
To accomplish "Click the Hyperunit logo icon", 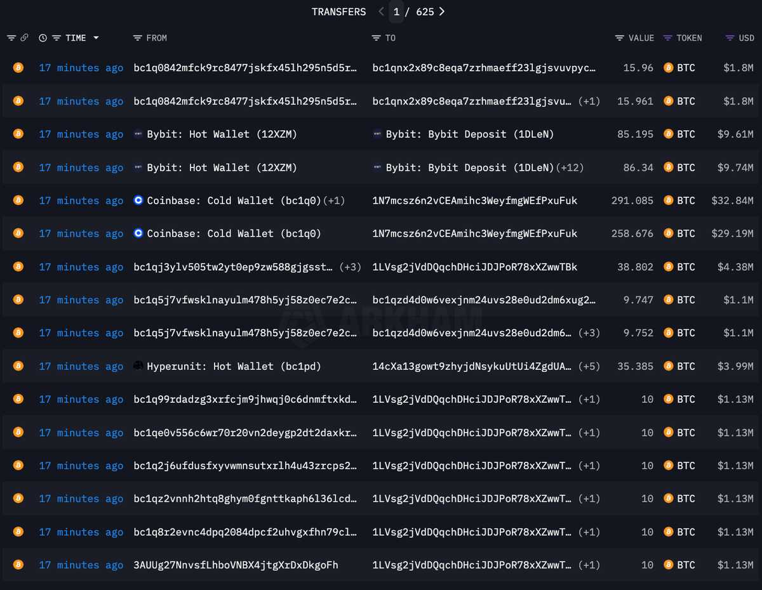I will tap(138, 365).
